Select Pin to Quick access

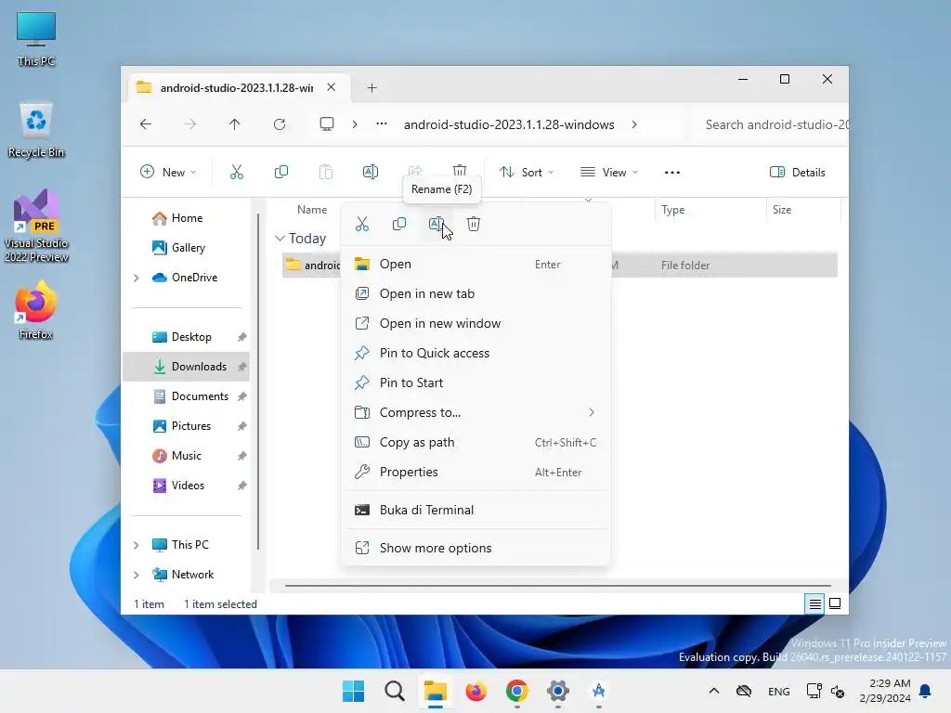[x=475, y=353]
